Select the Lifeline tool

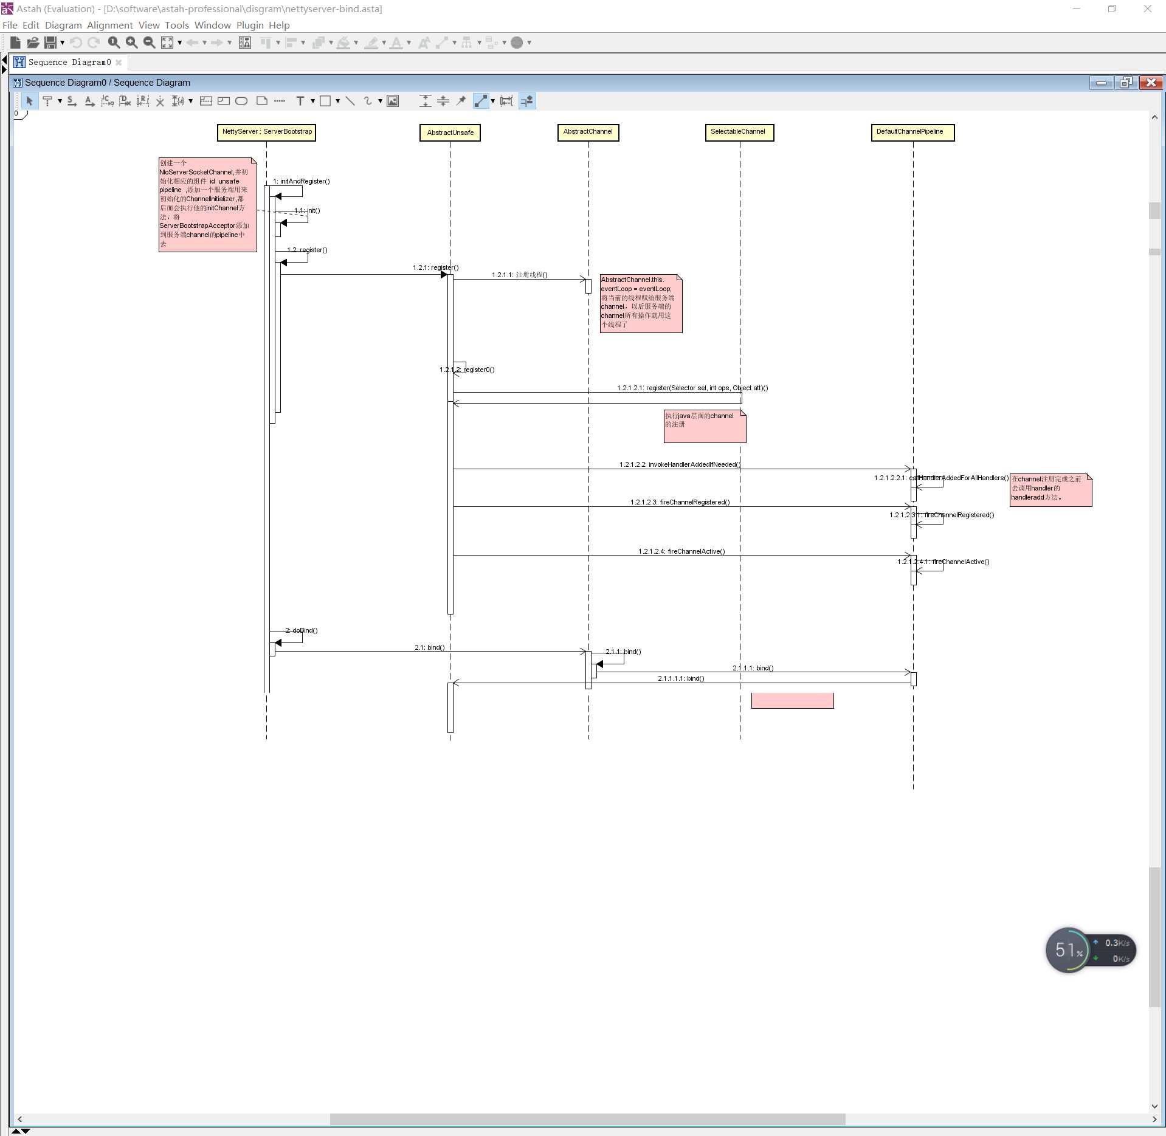pos(47,101)
